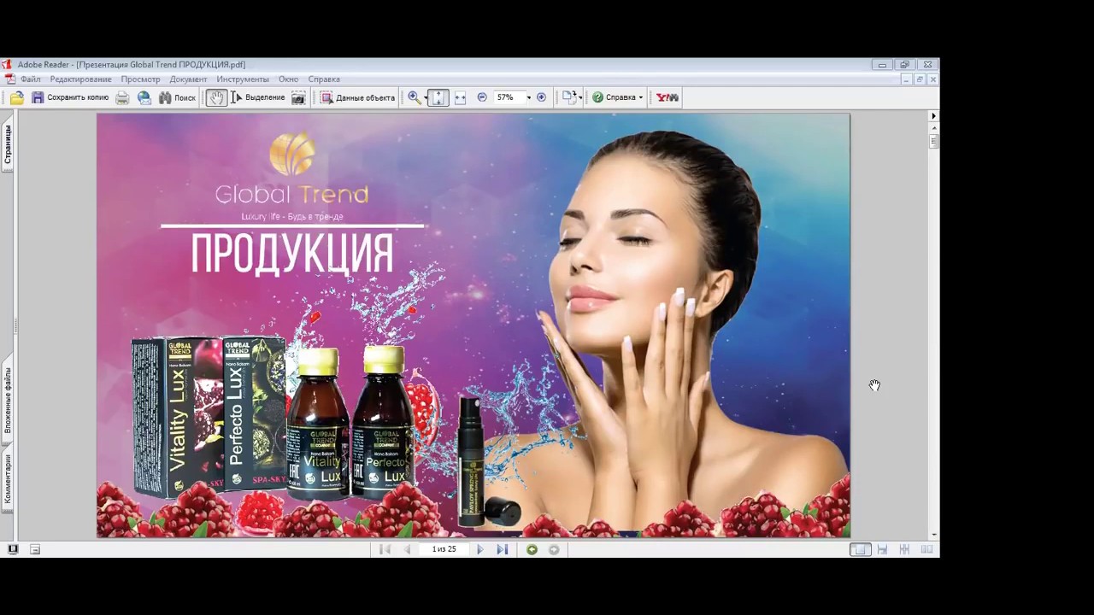1094x615 pixels.
Task: Open the Редактирование menu
Action: click(x=80, y=79)
